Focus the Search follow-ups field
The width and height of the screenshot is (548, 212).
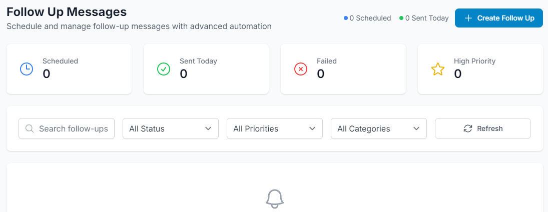[x=73, y=128]
